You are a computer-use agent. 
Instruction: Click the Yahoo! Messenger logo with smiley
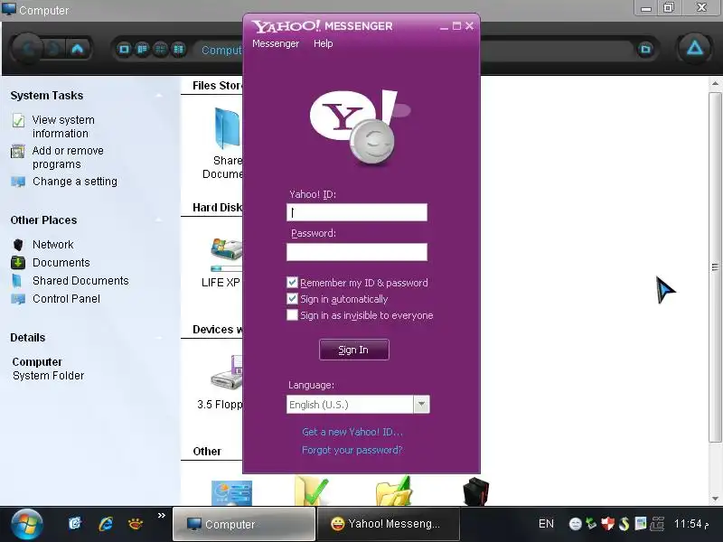pos(360,127)
